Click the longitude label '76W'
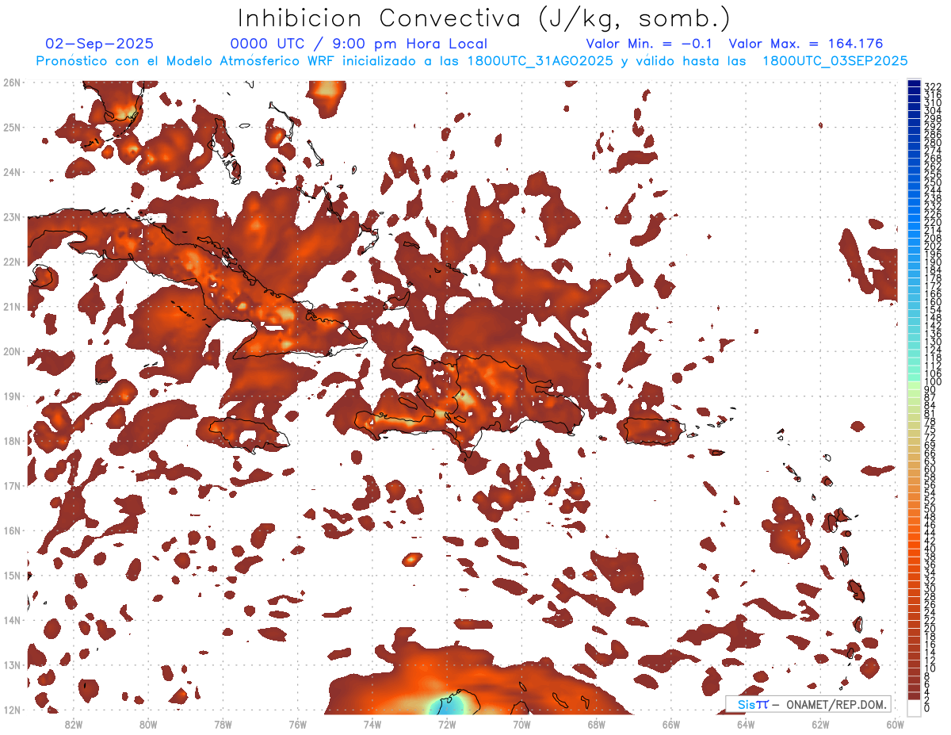Viewport: 951px width, 735px height. (297, 723)
